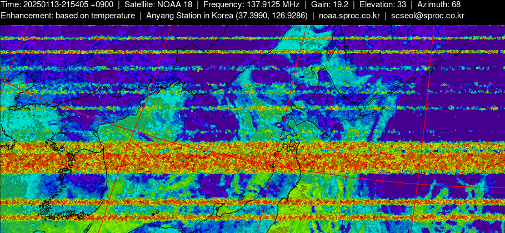Click the MHz unit in the header

[x=291, y=4]
